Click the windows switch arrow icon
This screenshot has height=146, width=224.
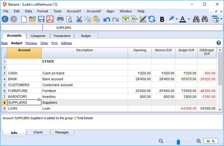tap(215, 19)
